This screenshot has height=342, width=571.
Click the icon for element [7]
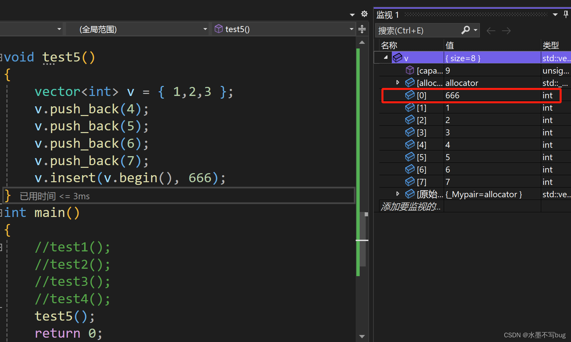click(x=410, y=182)
